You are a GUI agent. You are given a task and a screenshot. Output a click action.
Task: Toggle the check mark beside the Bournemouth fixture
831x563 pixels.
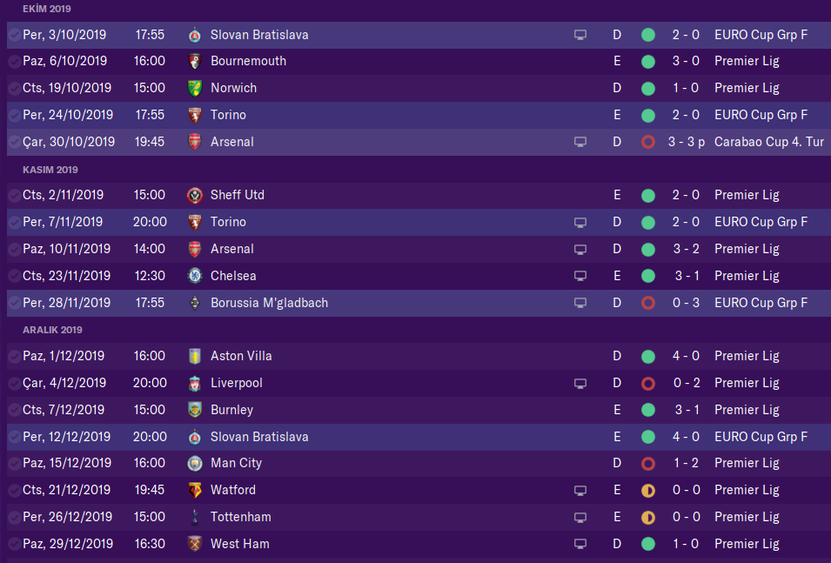coord(14,62)
